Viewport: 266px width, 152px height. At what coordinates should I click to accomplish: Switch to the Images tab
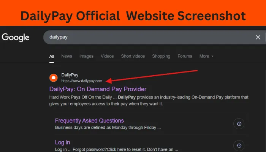click(x=86, y=56)
